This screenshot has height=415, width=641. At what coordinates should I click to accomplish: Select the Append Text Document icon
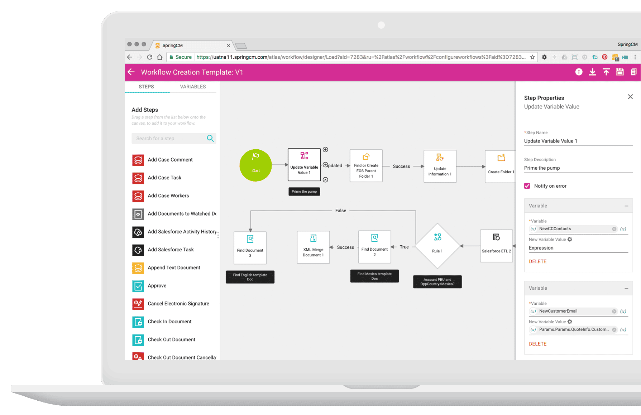pos(138,268)
